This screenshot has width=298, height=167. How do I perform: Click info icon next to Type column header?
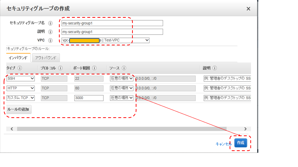20,68
